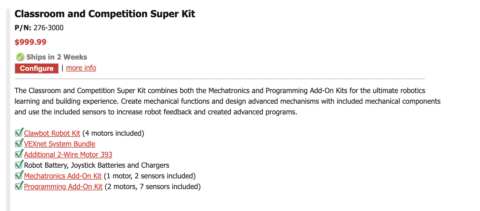The height and width of the screenshot is (211, 480).
Task: Click the Robot Battery, Joystick Batteries text
Action: 97,165
